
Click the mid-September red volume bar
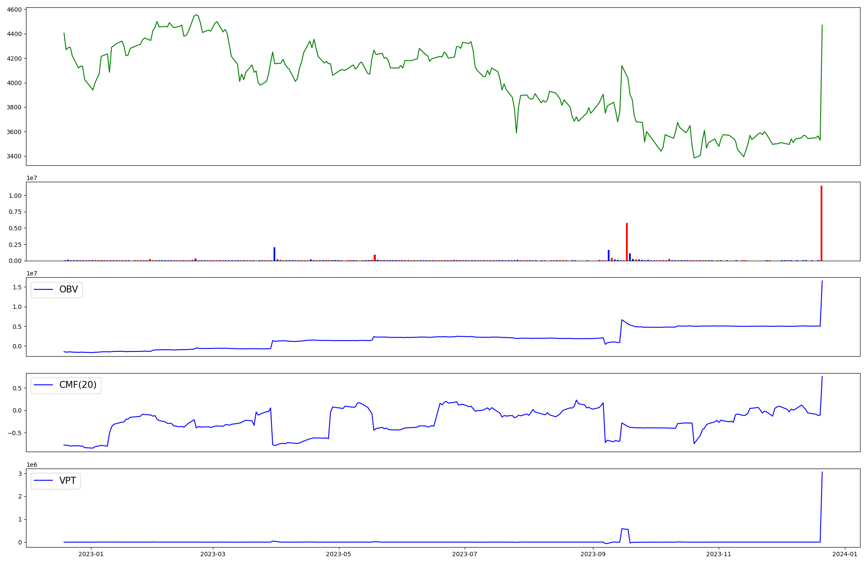point(627,242)
